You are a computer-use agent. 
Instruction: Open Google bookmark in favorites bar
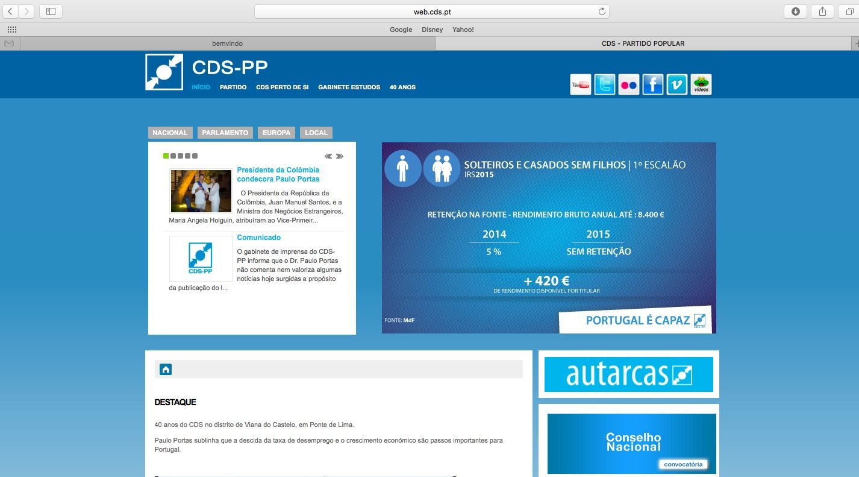click(401, 30)
